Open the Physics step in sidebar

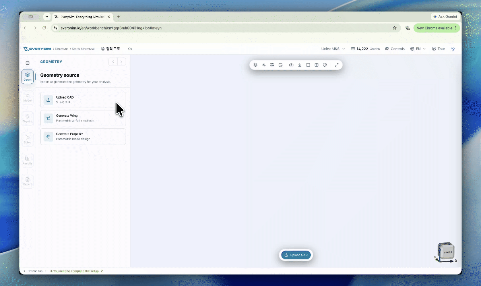pos(27,118)
